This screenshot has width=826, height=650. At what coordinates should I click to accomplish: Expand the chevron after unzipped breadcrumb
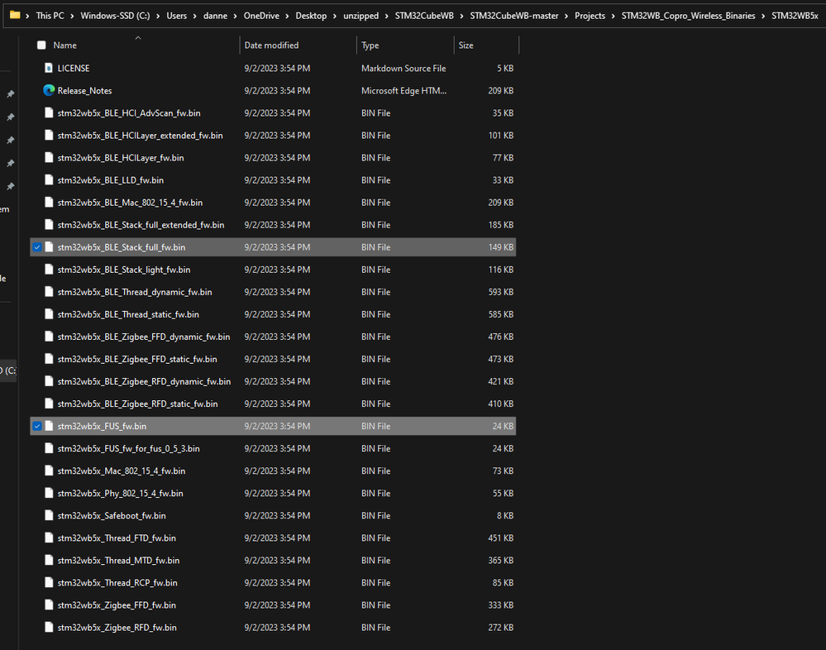point(387,16)
